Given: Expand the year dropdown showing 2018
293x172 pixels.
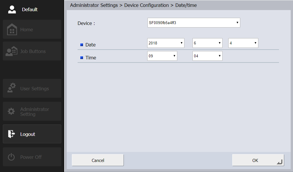Looking at the screenshot, I should tap(166, 43).
